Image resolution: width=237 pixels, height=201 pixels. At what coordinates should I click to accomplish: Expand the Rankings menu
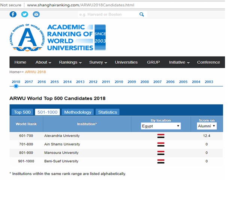tap(70, 62)
